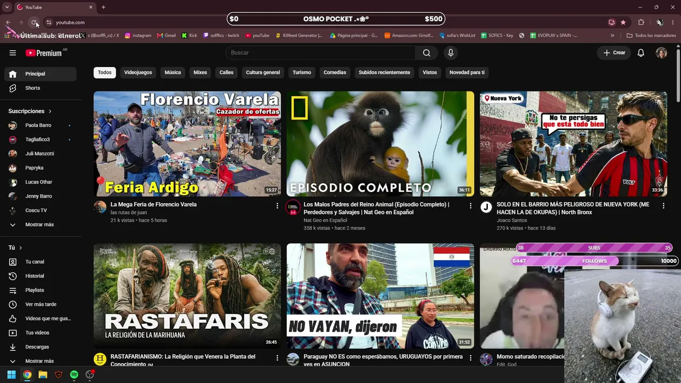Open Coscu TV subscription channel
The width and height of the screenshot is (681, 383).
40,211
